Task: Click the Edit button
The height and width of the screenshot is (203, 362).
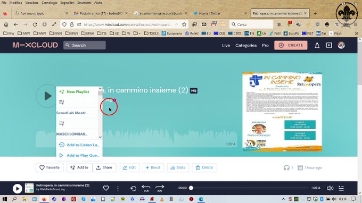Action: pos(129,167)
